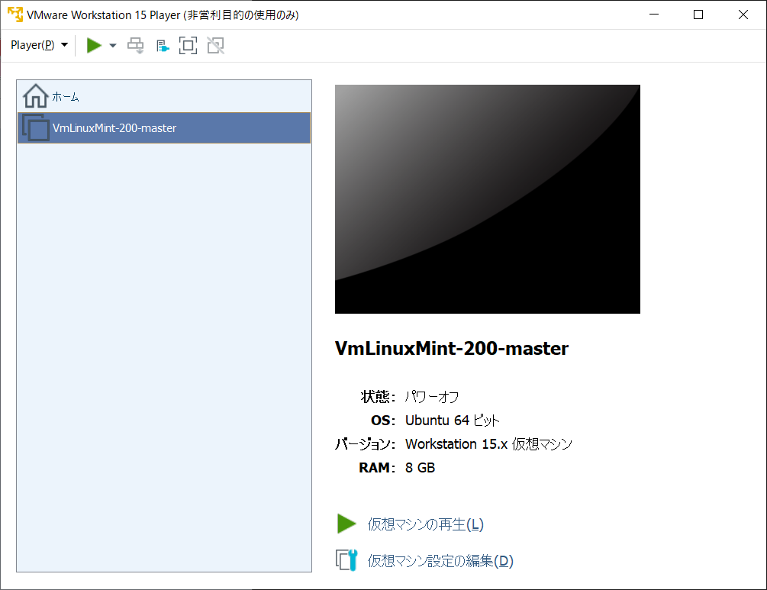The width and height of the screenshot is (767, 590).
Task: Click the Workstation 15.x 仮想マシン version value
Action: [x=488, y=443]
